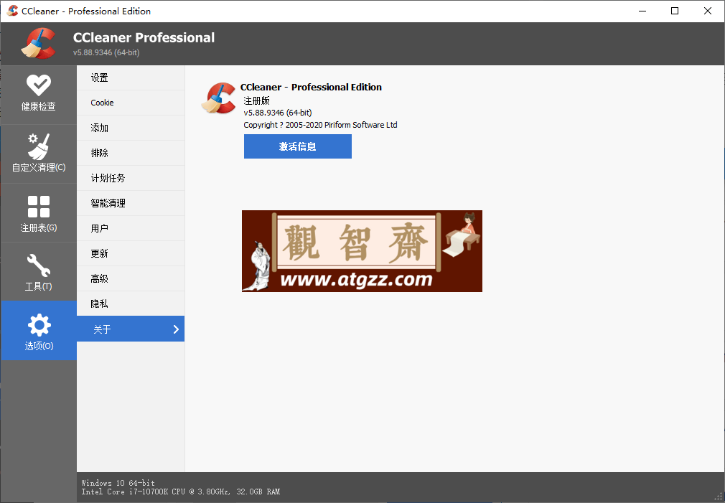725x503 pixels.
Task: Select the 关于 (About) menu item
Action: 131,329
